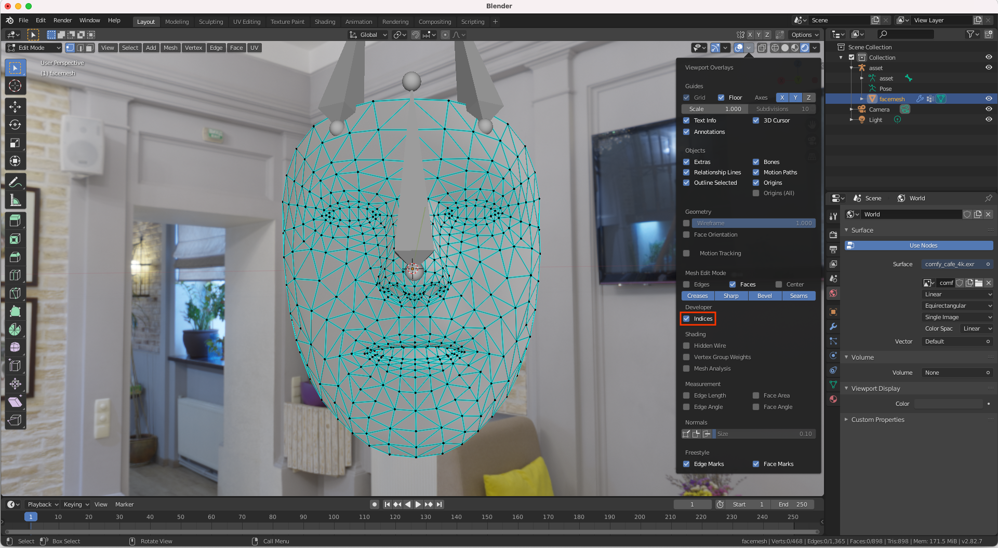Switch to the Sculpting workspace tab
This screenshot has height=548, width=998.
pos(211,22)
